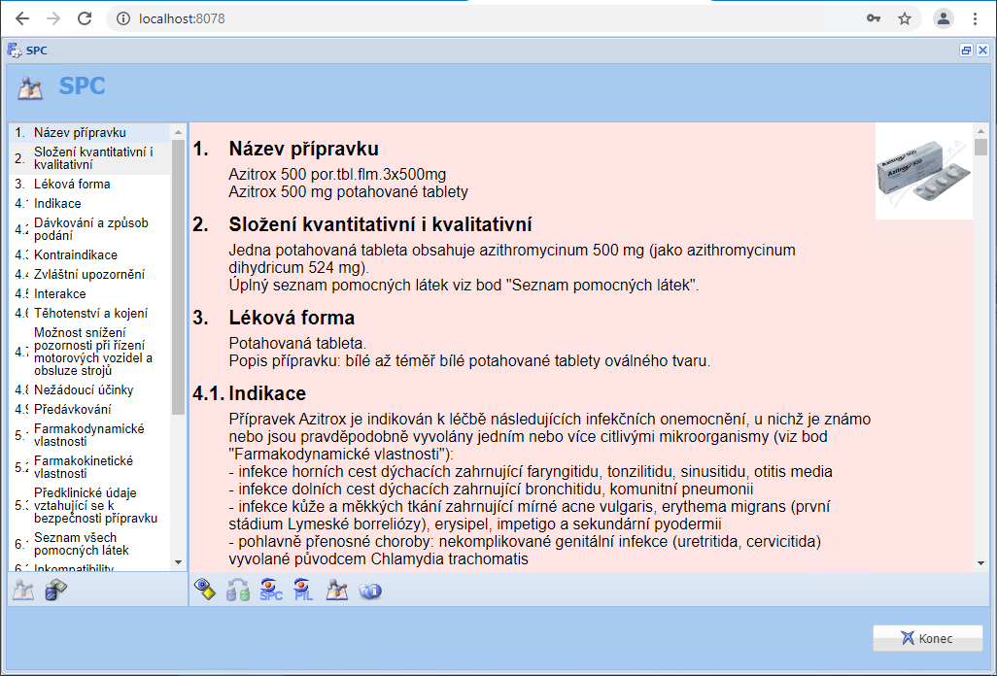Screen dimensions: 997x676
Task: Click the Konec button
Action: click(928, 638)
